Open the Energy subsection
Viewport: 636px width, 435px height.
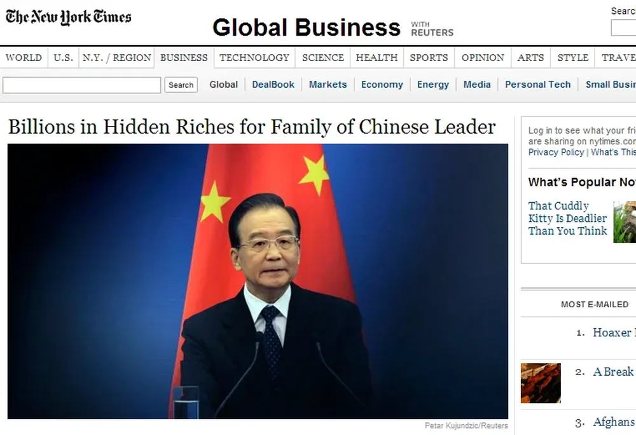[432, 85]
